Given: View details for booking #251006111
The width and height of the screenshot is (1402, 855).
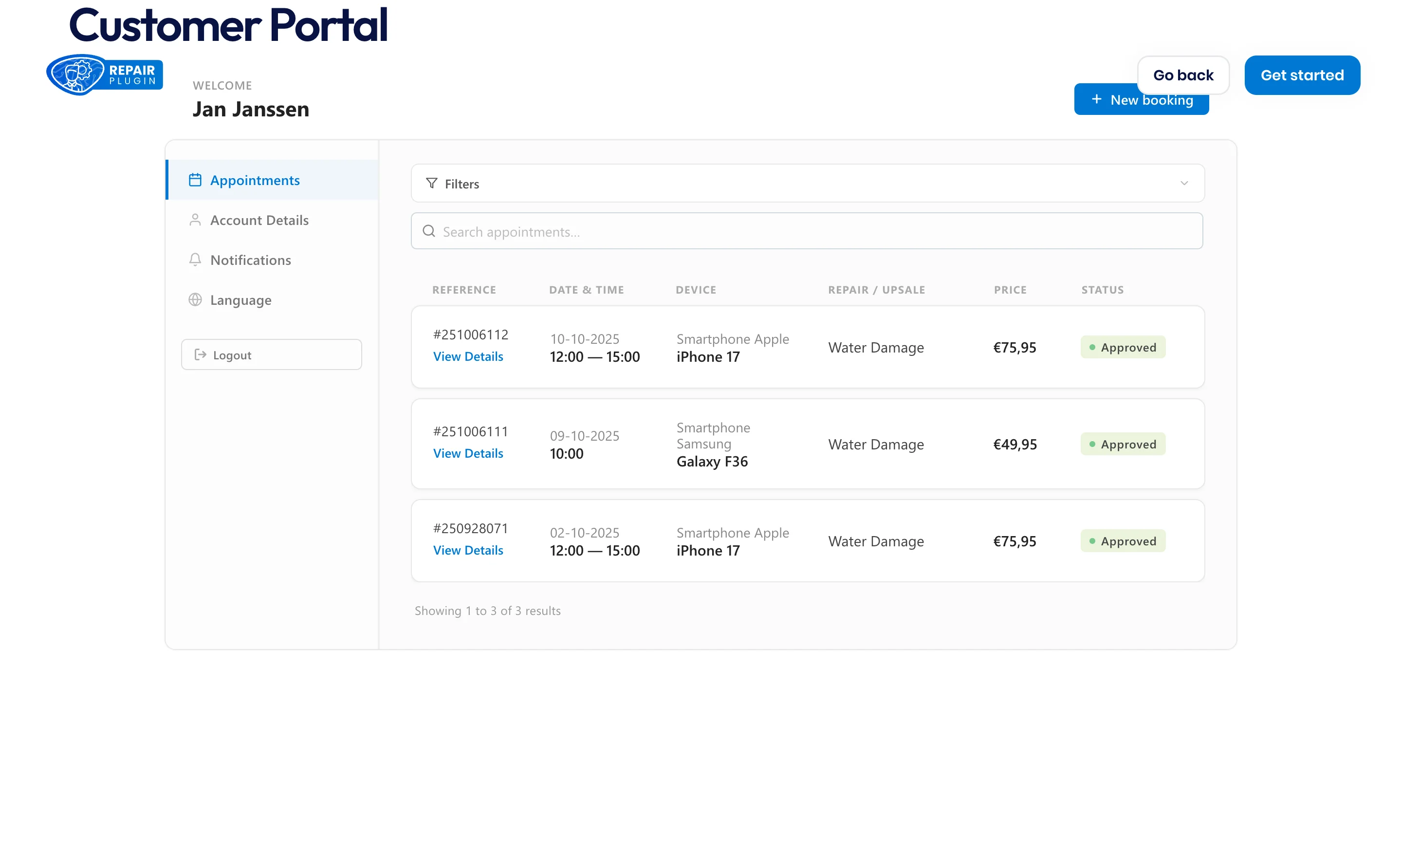Looking at the screenshot, I should coord(468,453).
